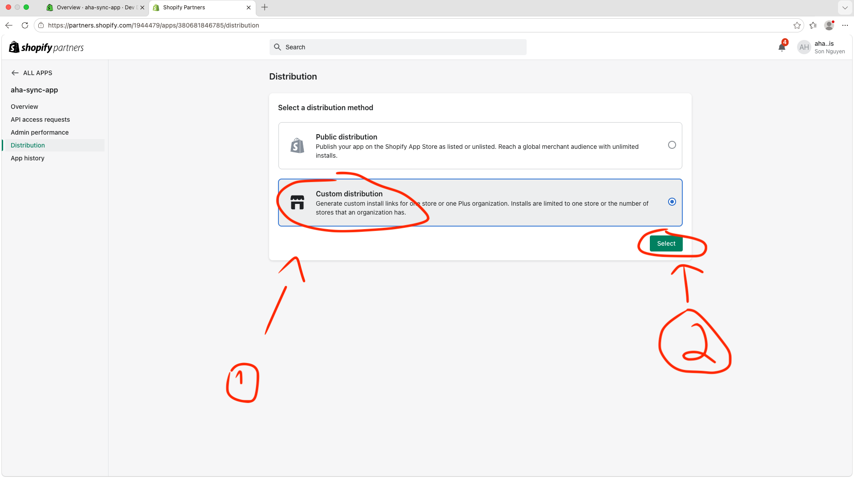Viewport: 854px width, 478px height.
Task: Click the aha..is account name
Action: tap(824, 44)
